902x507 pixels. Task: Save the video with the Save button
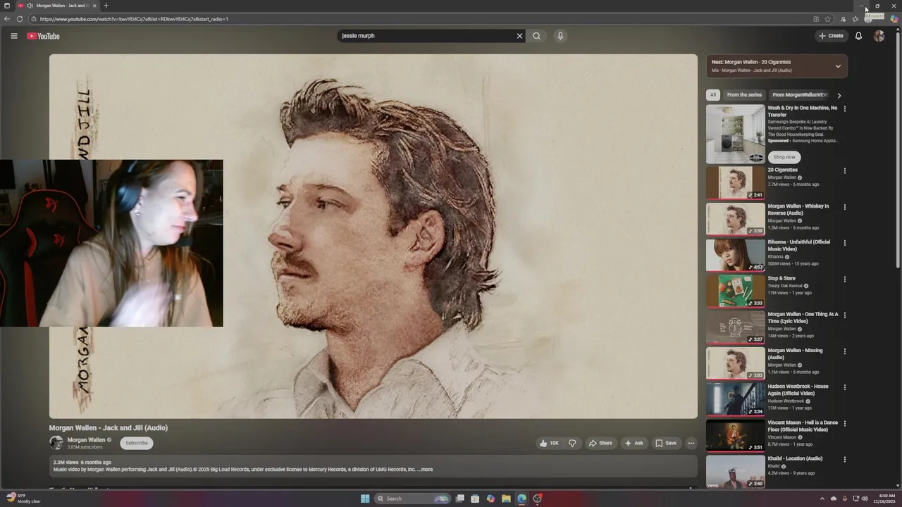coord(666,443)
